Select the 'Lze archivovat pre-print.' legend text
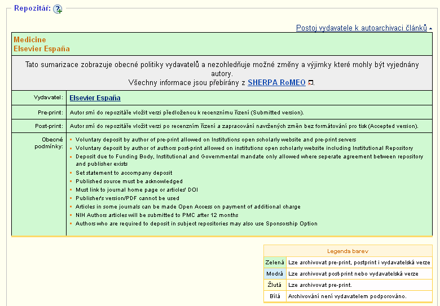 click(320, 285)
